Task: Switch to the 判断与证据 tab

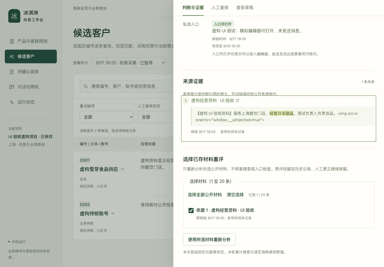Action: (193, 8)
